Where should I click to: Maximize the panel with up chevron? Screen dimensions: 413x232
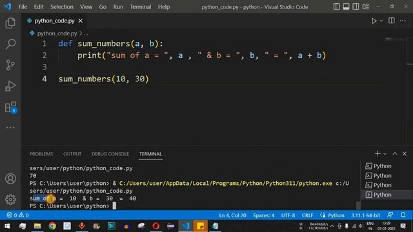coord(394,153)
